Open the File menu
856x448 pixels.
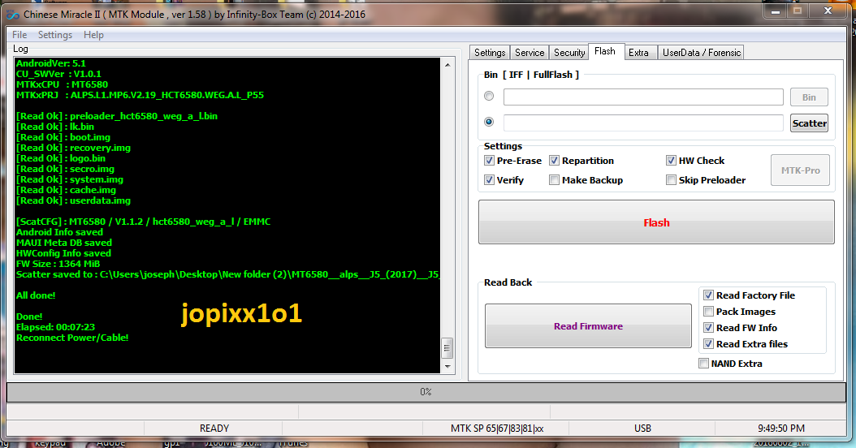tap(19, 35)
